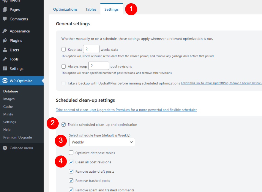Tick the Always keep post revisions checkbox

pyautogui.click(x=64, y=66)
